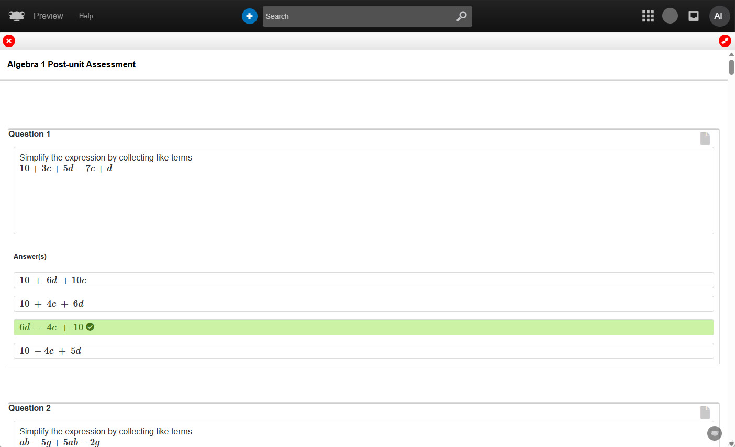Open the Preview menu item
Screen dimensions: 735x447
pos(48,16)
